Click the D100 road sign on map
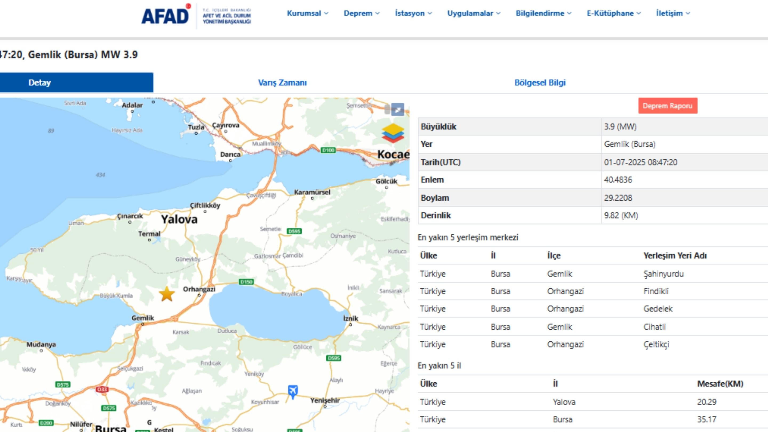The image size is (768, 432). click(328, 150)
